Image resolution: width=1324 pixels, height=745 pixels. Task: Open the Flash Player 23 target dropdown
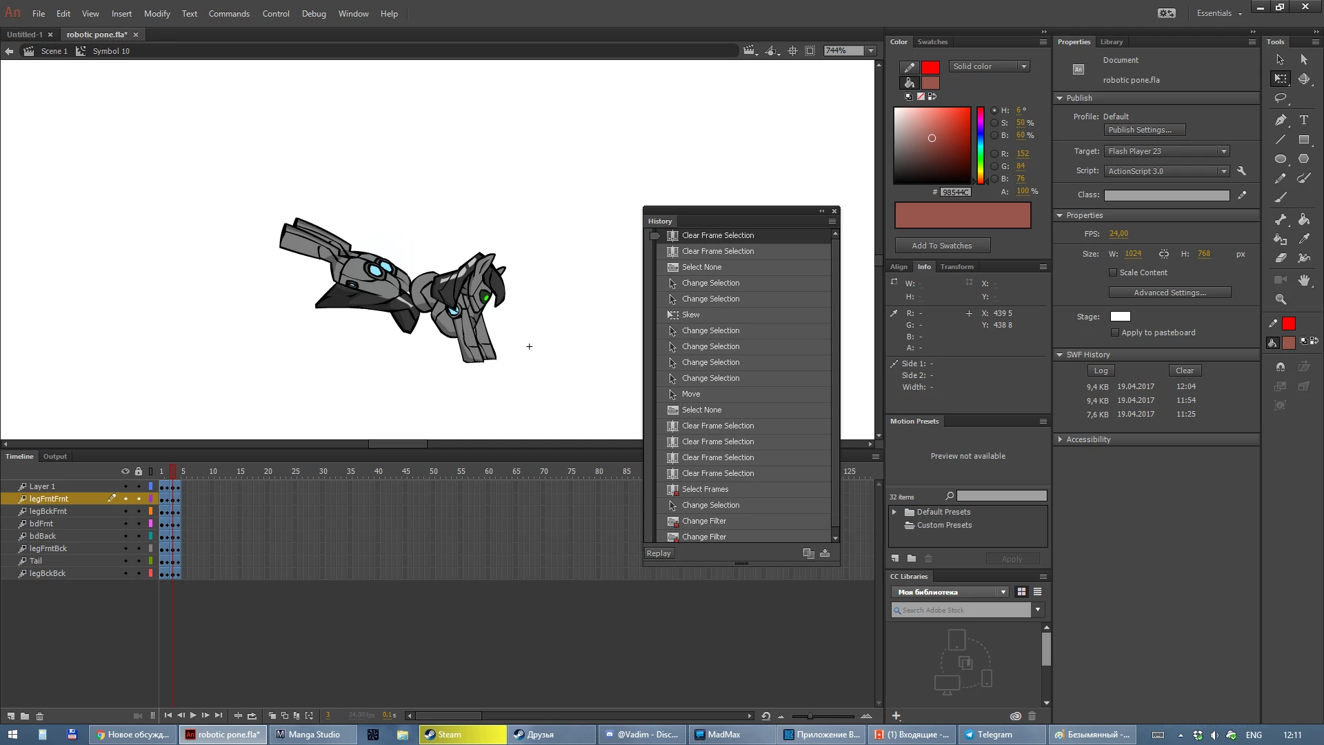pyautogui.click(x=1167, y=151)
